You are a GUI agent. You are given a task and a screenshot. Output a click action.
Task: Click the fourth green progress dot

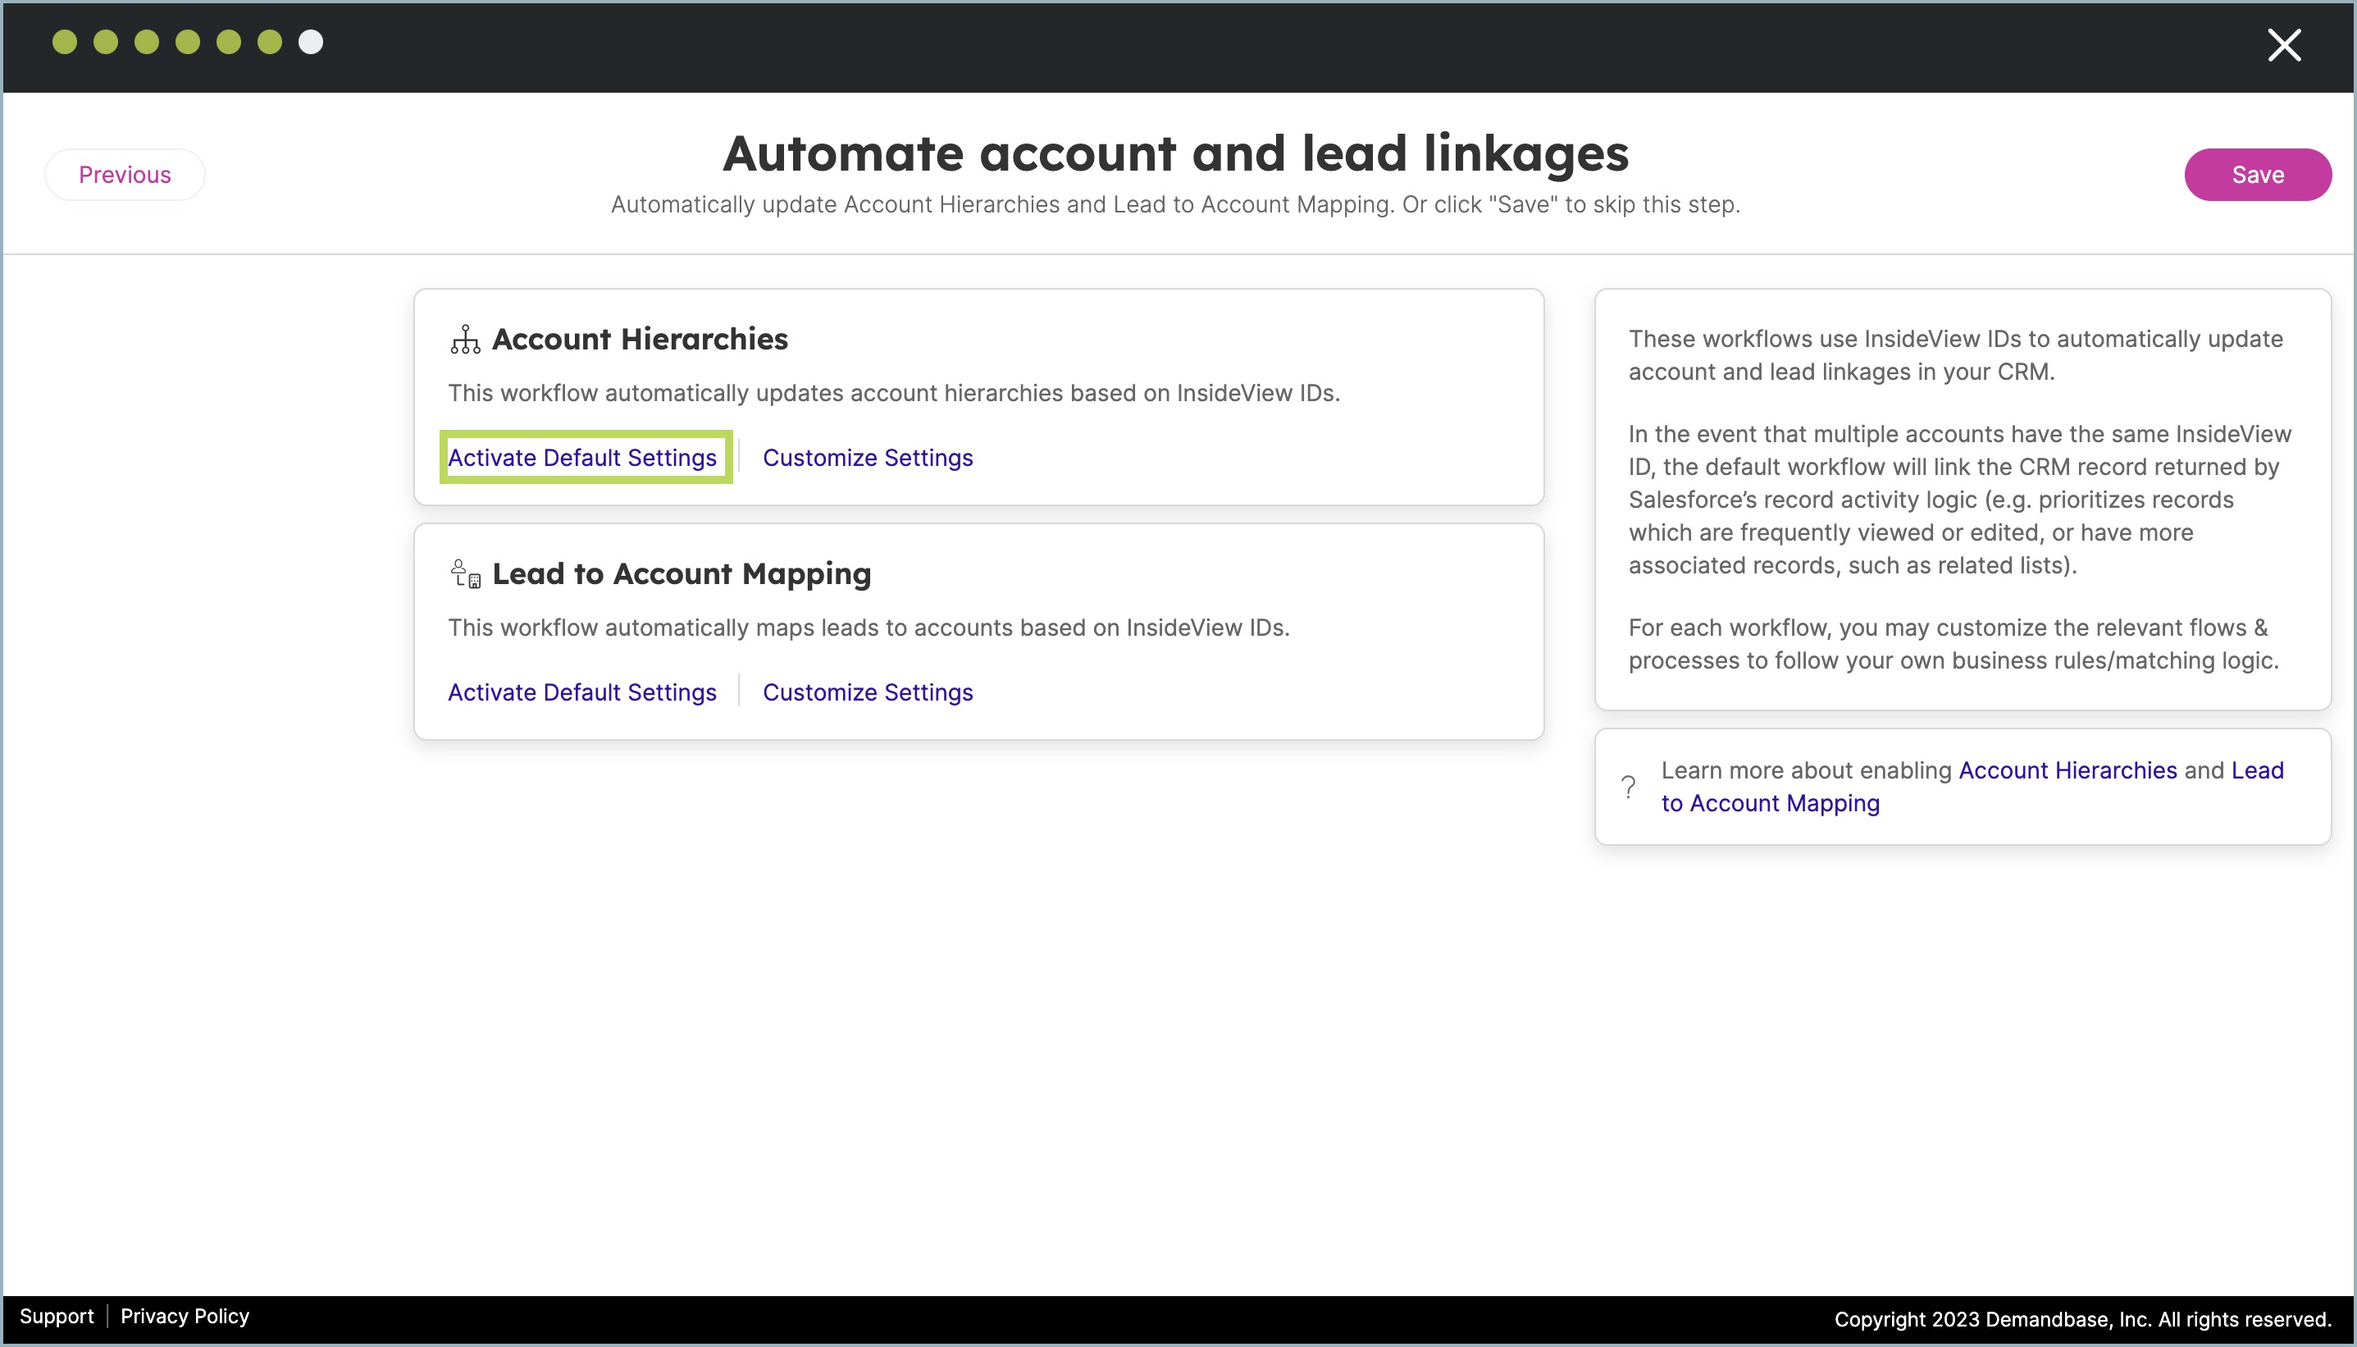tap(188, 42)
